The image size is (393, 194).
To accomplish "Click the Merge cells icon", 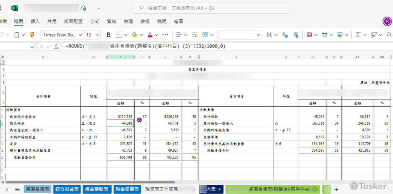I will [205, 35].
